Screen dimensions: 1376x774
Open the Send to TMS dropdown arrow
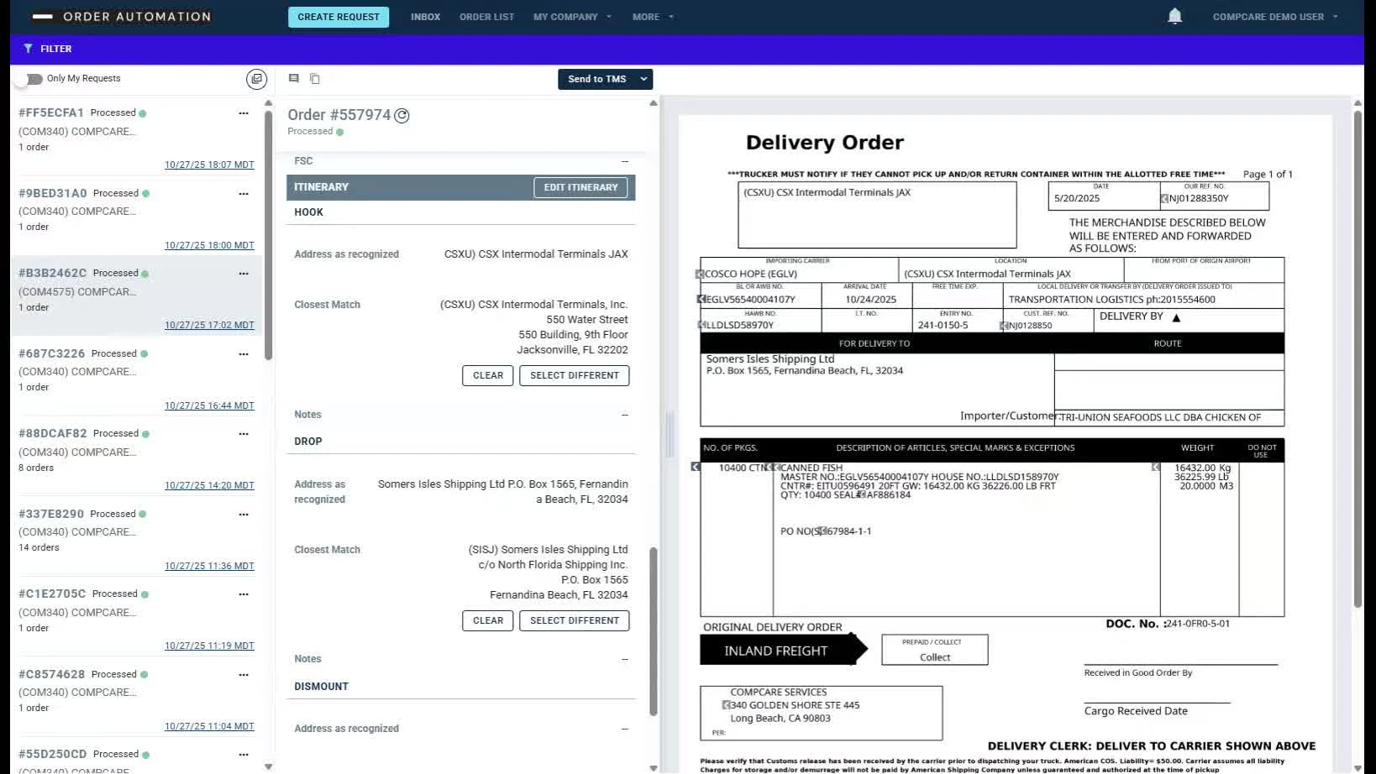[x=643, y=79]
